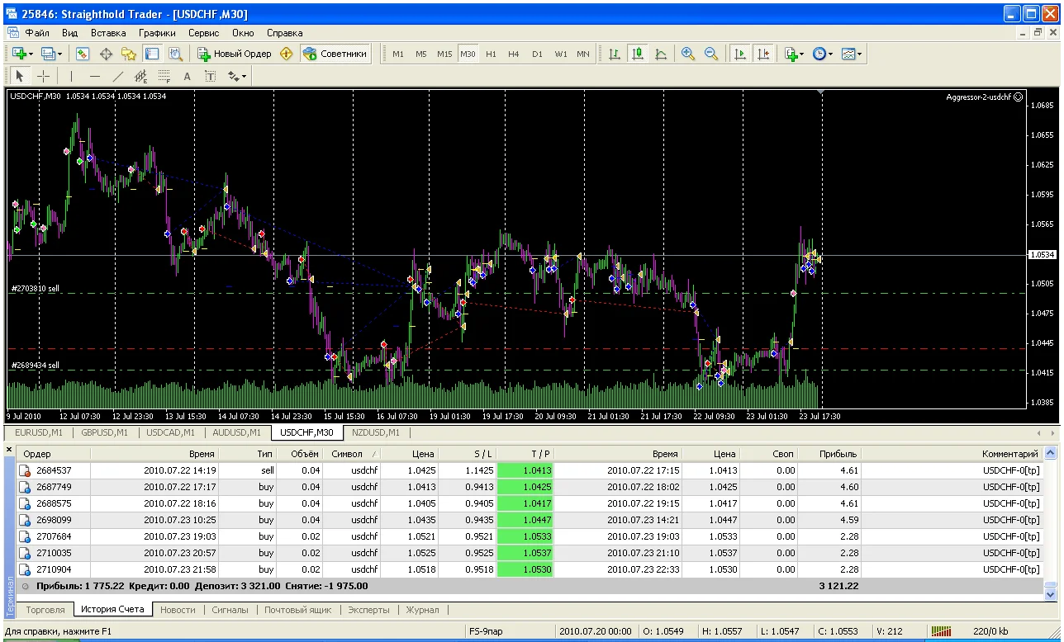1064x642 pixels.
Task: Switch chart to line chart mode
Action: pos(661,54)
